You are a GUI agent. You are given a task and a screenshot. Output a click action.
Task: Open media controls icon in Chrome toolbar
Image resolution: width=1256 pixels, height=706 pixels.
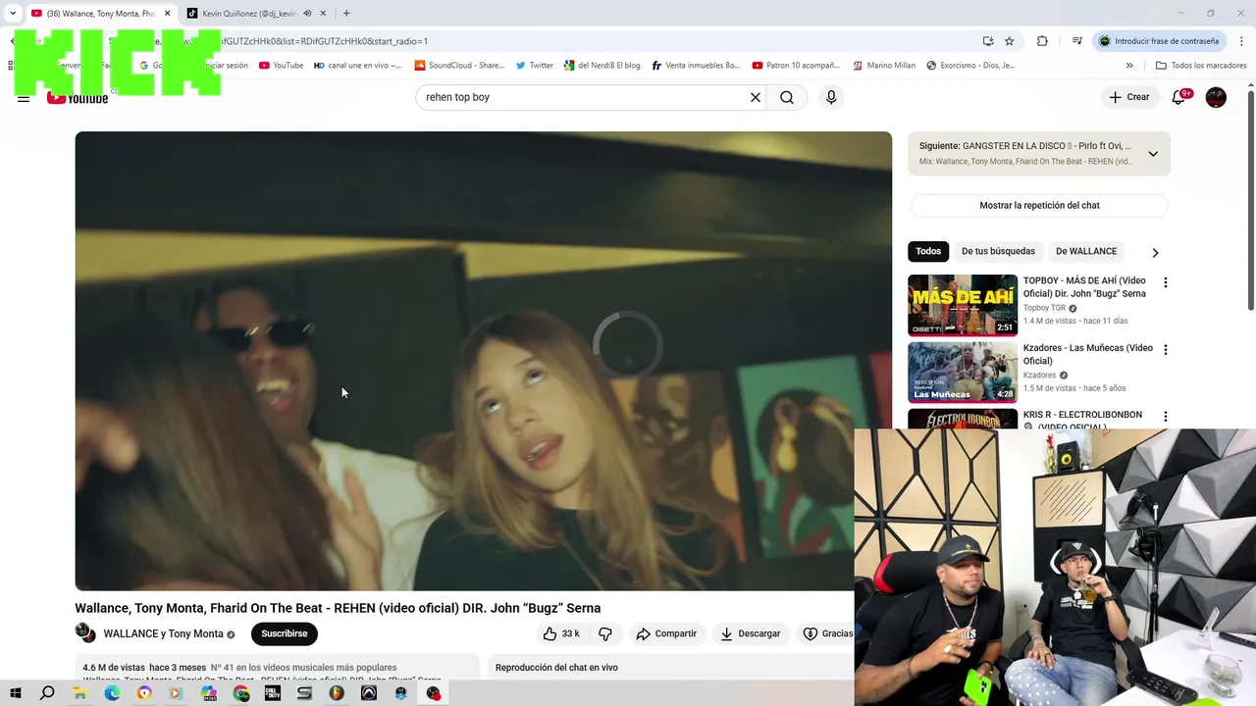click(1076, 41)
